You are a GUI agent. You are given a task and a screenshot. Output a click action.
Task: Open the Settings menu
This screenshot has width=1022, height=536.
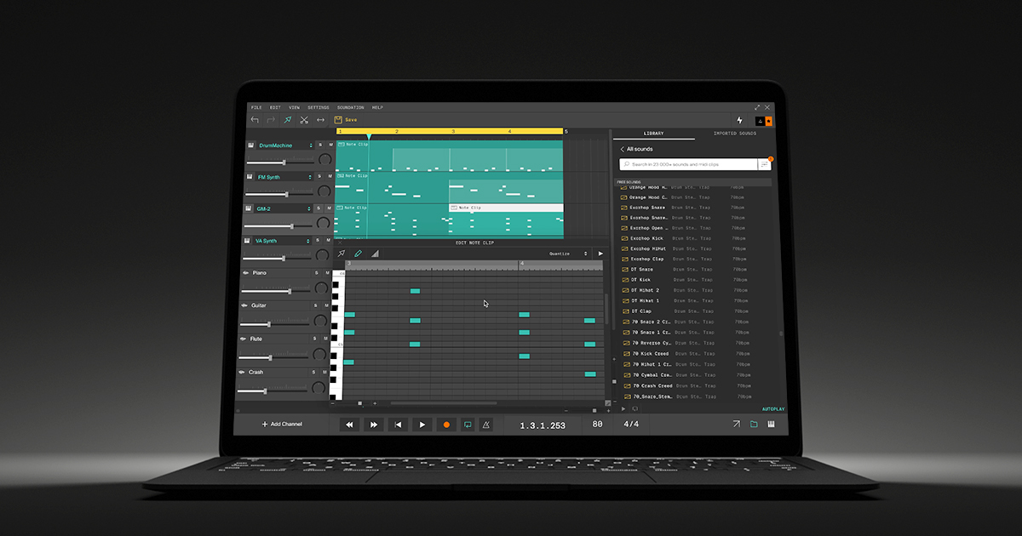point(318,107)
